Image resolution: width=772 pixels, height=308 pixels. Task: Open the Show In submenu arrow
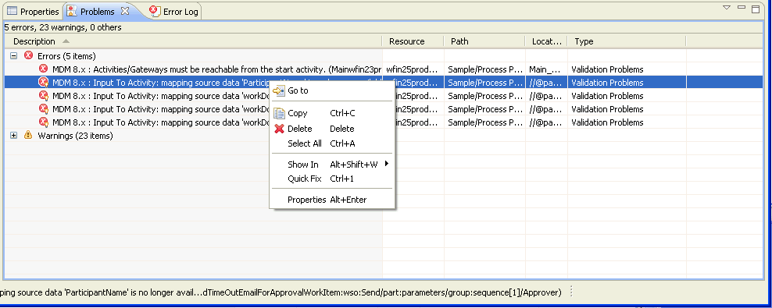click(387, 164)
